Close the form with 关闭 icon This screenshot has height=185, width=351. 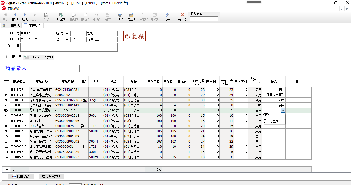(182, 17)
